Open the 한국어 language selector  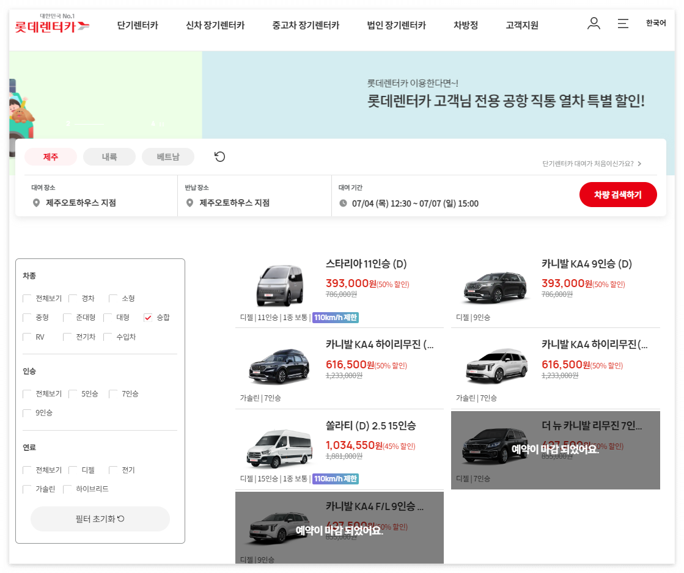(656, 23)
